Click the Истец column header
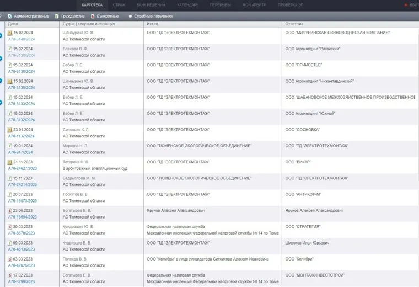Image resolution: width=419 pixels, height=287 pixels. pos(153,25)
